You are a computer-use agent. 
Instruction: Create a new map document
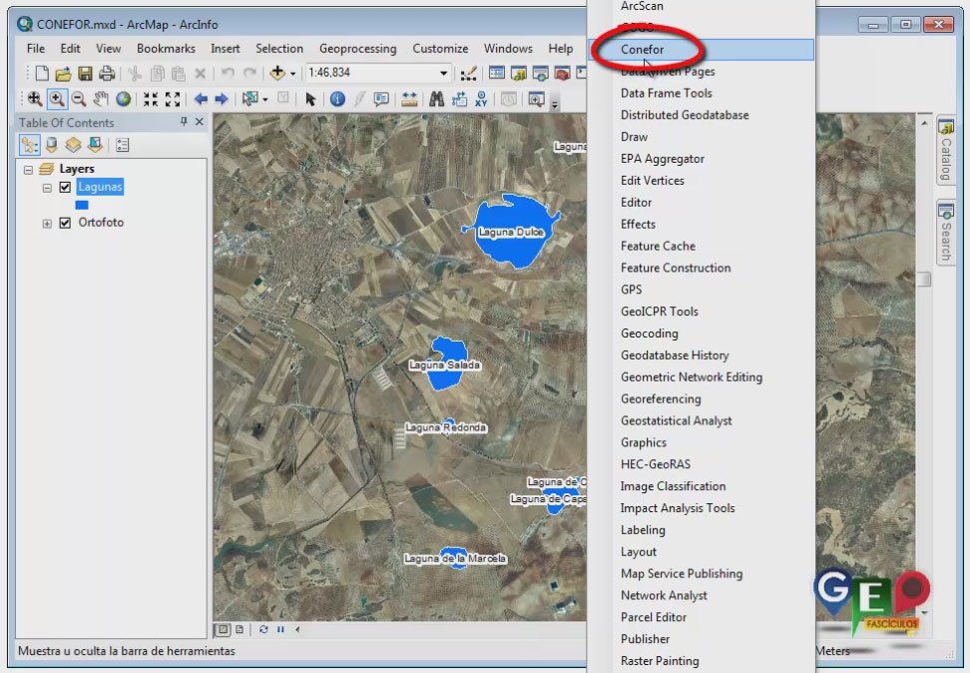tap(42, 73)
